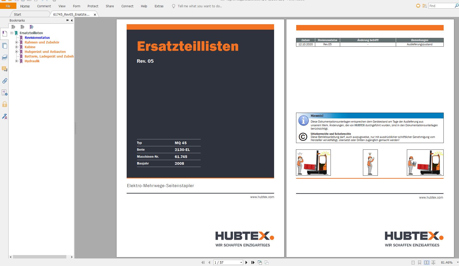
Task: Click the Find search input field
Action: coord(441,6)
